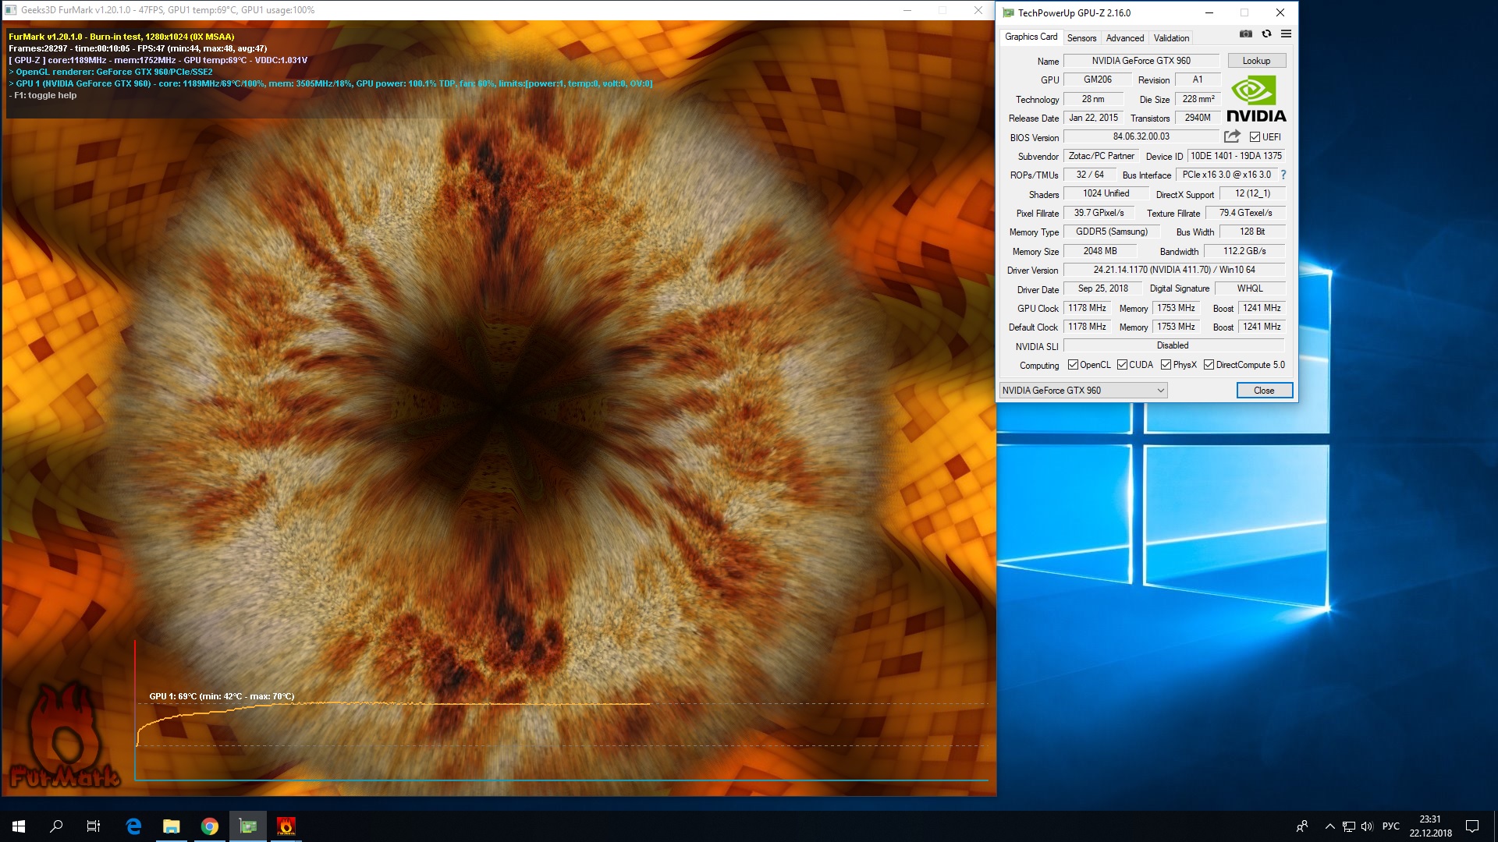Viewport: 1498px width, 842px height.
Task: Take GPU-Z screenshot with camera icon
Action: coord(1246,34)
